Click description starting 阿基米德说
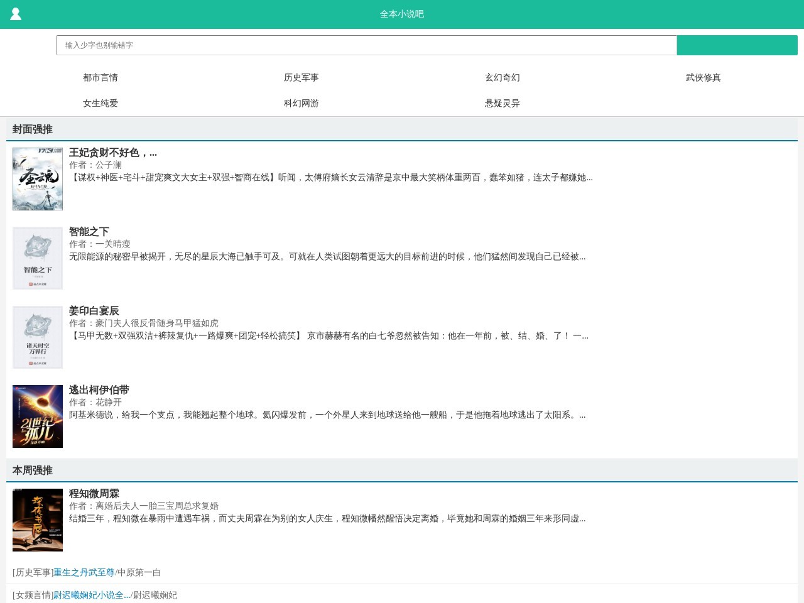The image size is (804, 603). 327,415
